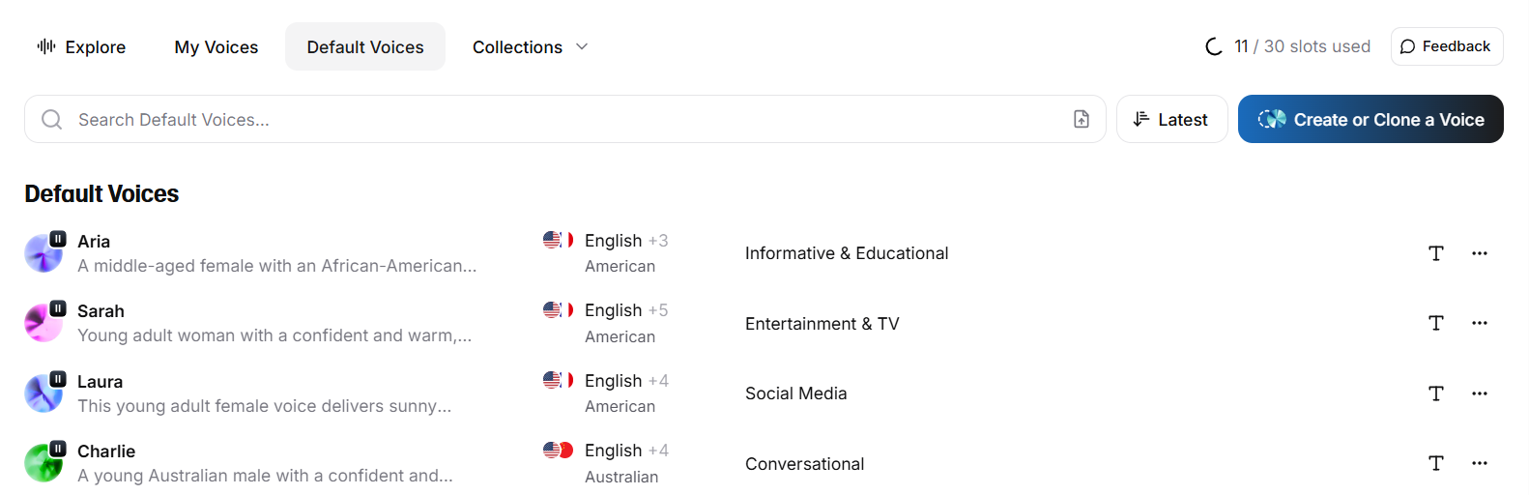Click the T icon in Laura's row
The image size is (1529, 495).
tap(1436, 393)
